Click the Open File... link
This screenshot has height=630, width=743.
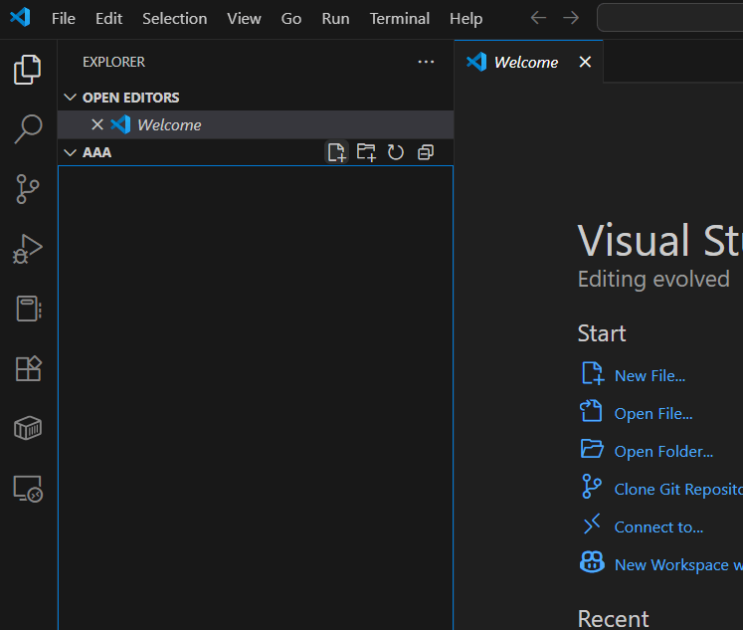tap(653, 413)
